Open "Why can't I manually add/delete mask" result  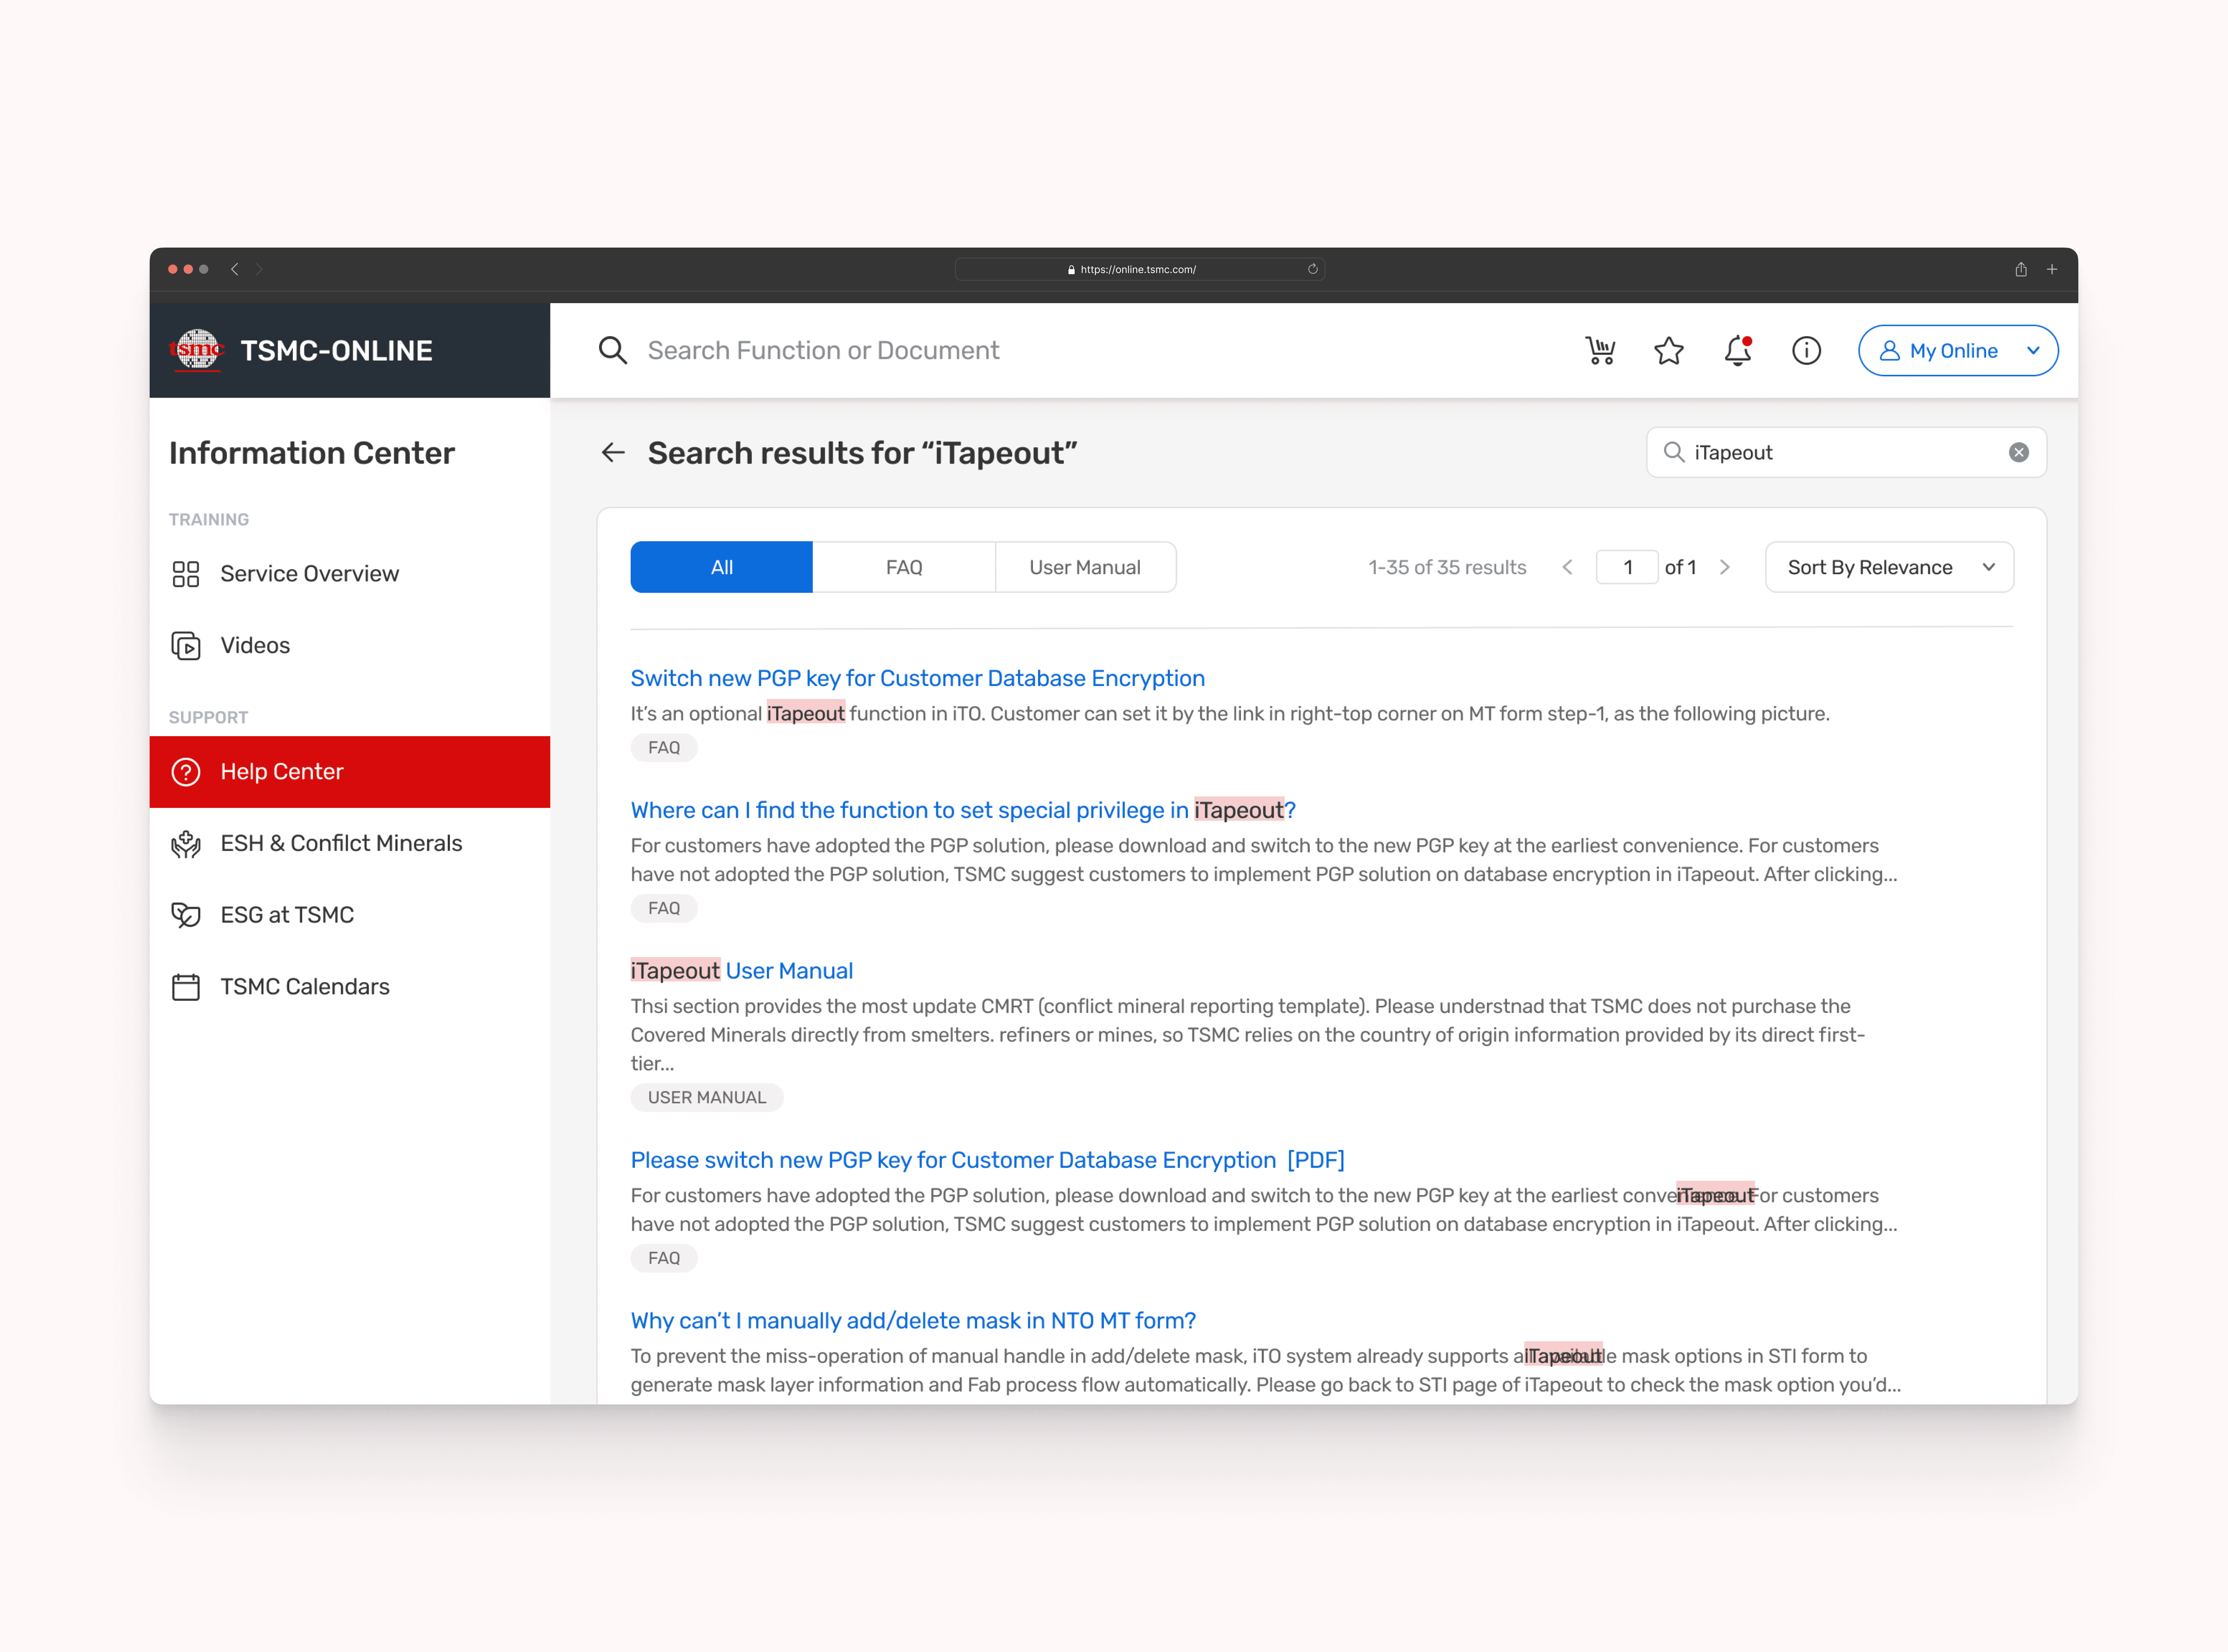pyautogui.click(x=913, y=1321)
